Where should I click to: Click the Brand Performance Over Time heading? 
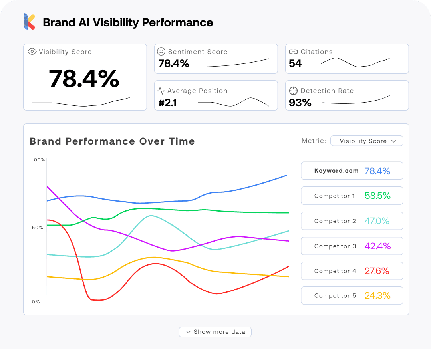tap(112, 141)
